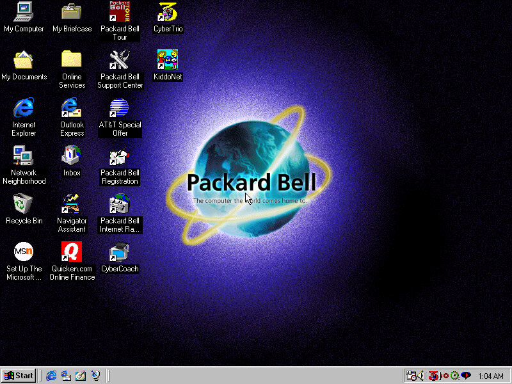
Task: Open the My Computer desktop icon
Action: click(x=24, y=13)
